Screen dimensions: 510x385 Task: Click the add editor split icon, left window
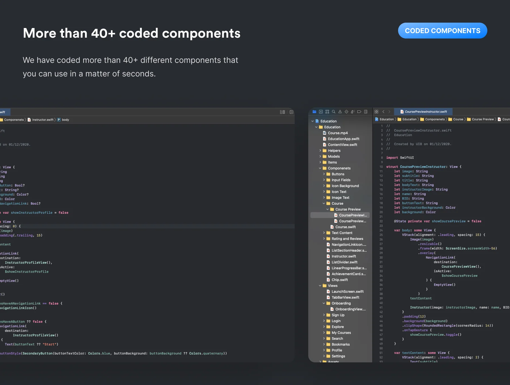291,112
